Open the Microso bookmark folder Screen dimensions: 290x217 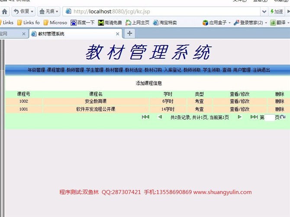tap(55, 22)
